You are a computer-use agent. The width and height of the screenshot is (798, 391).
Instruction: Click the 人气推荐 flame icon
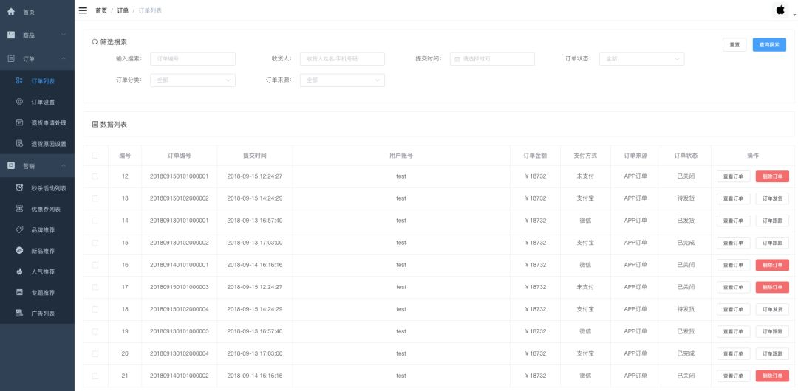[x=19, y=271]
